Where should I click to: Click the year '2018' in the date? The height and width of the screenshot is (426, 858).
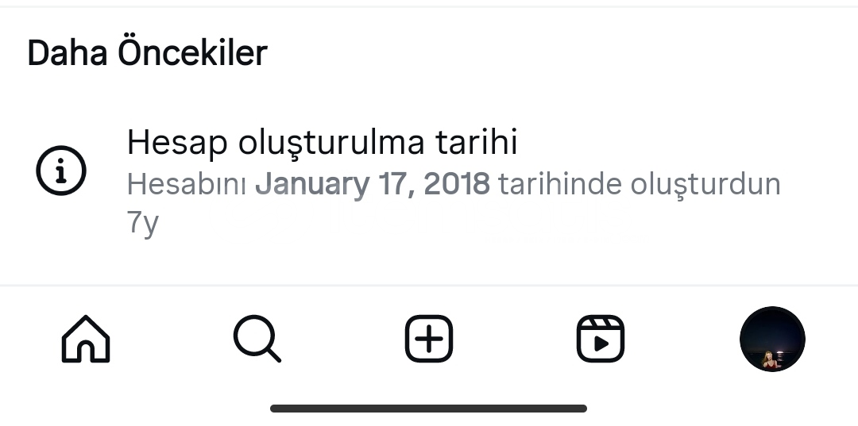[457, 184]
